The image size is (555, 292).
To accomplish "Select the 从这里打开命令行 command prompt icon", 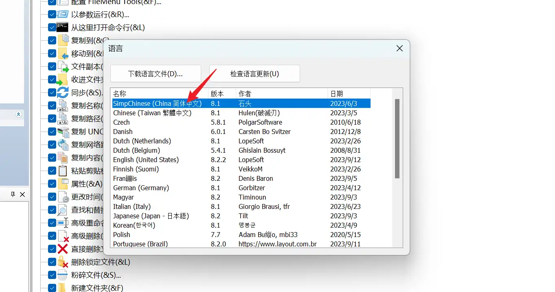I will [62, 27].
